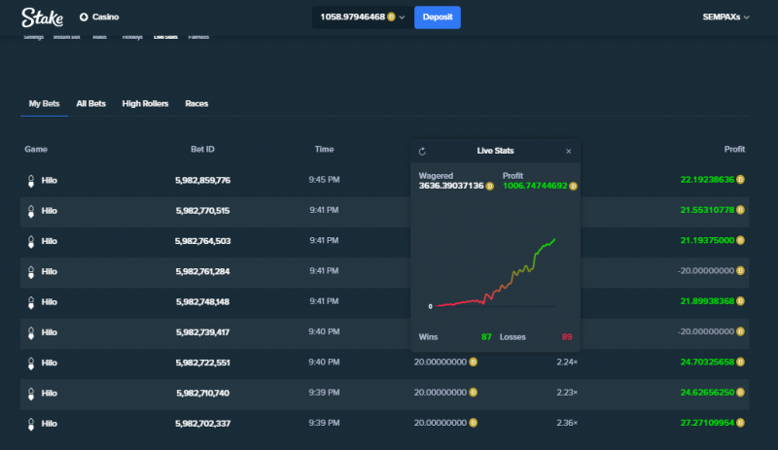The image size is (778, 450).
Task: Close the Live Stats panel
Action: pyautogui.click(x=569, y=152)
